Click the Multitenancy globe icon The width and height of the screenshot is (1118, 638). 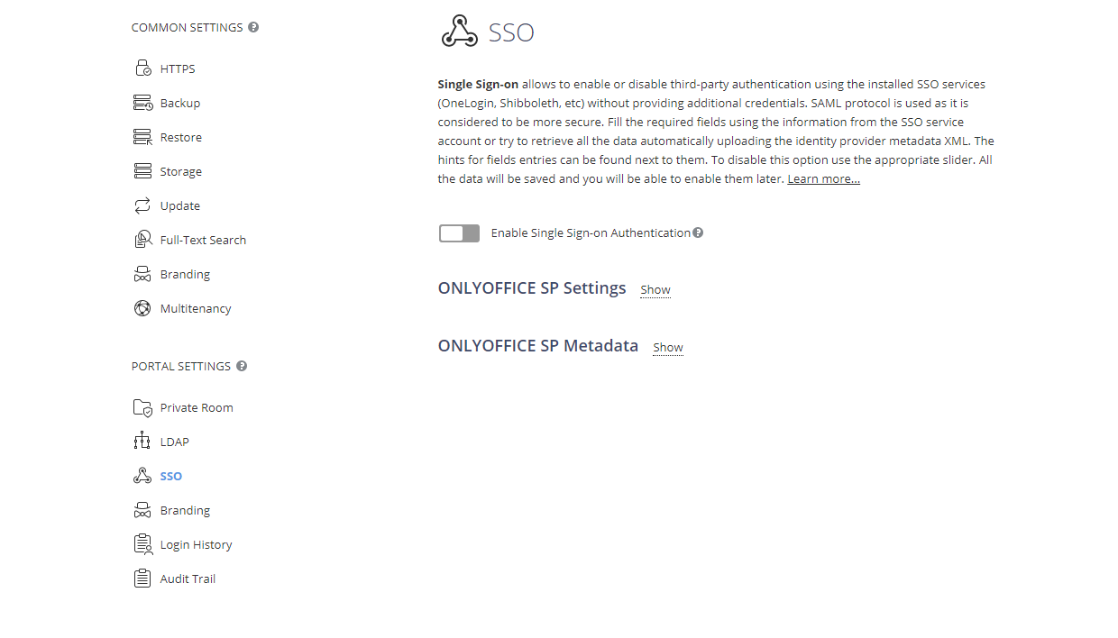(x=142, y=307)
